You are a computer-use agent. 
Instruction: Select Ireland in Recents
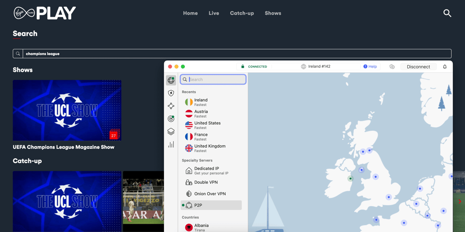(x=211, y=102)
